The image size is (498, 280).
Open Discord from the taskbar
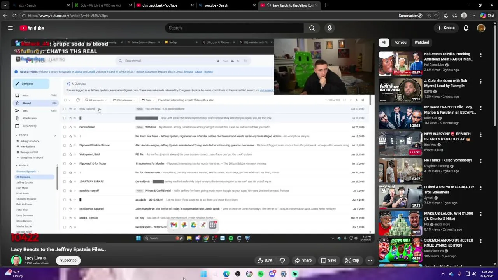tap(272, 274)
